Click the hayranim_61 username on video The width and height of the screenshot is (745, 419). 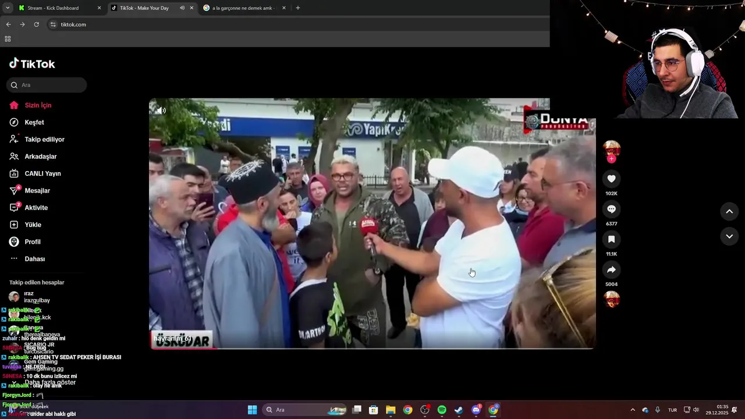point(172,338)
